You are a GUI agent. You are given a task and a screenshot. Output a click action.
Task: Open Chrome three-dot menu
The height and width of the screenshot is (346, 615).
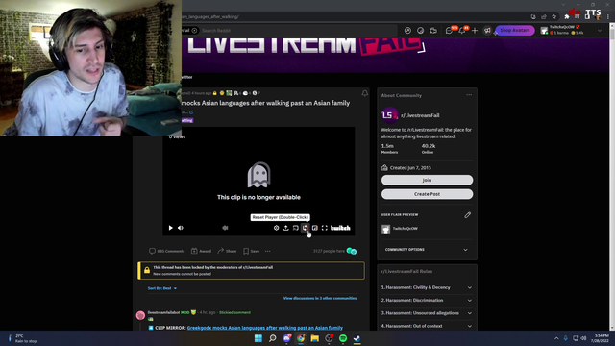pos(608,17)
